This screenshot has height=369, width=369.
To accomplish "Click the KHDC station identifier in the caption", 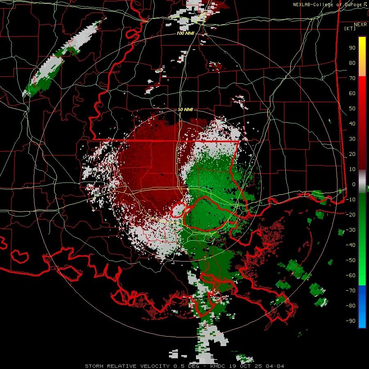I will (218, 366).
